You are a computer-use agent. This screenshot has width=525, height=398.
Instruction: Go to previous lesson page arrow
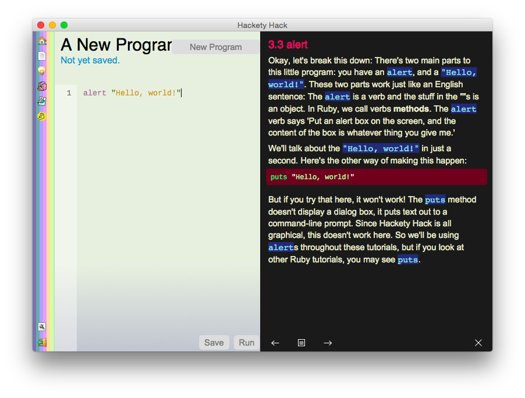pos(275,343)
